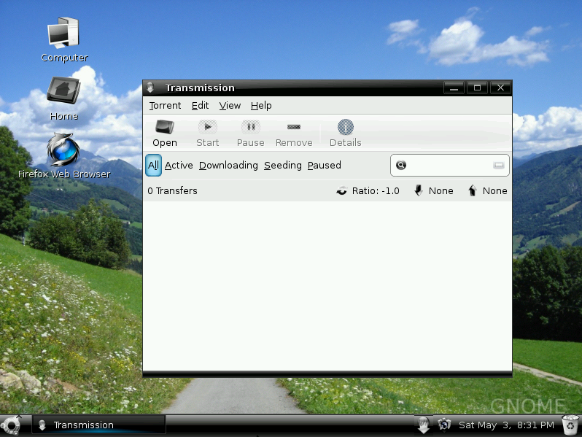The width and height of the screenshot is (582, 437).
Task: Filter torrents by Active
Action: tap(179, 165)
